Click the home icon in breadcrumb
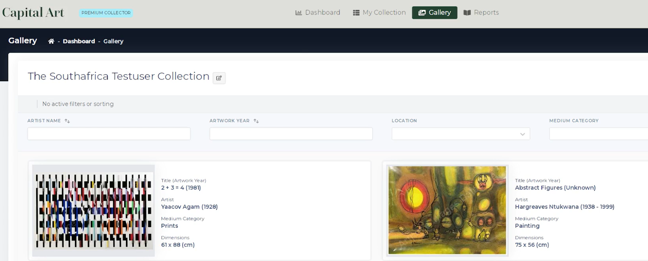Viewport: 648px width, 261px height. coord(51,41)
